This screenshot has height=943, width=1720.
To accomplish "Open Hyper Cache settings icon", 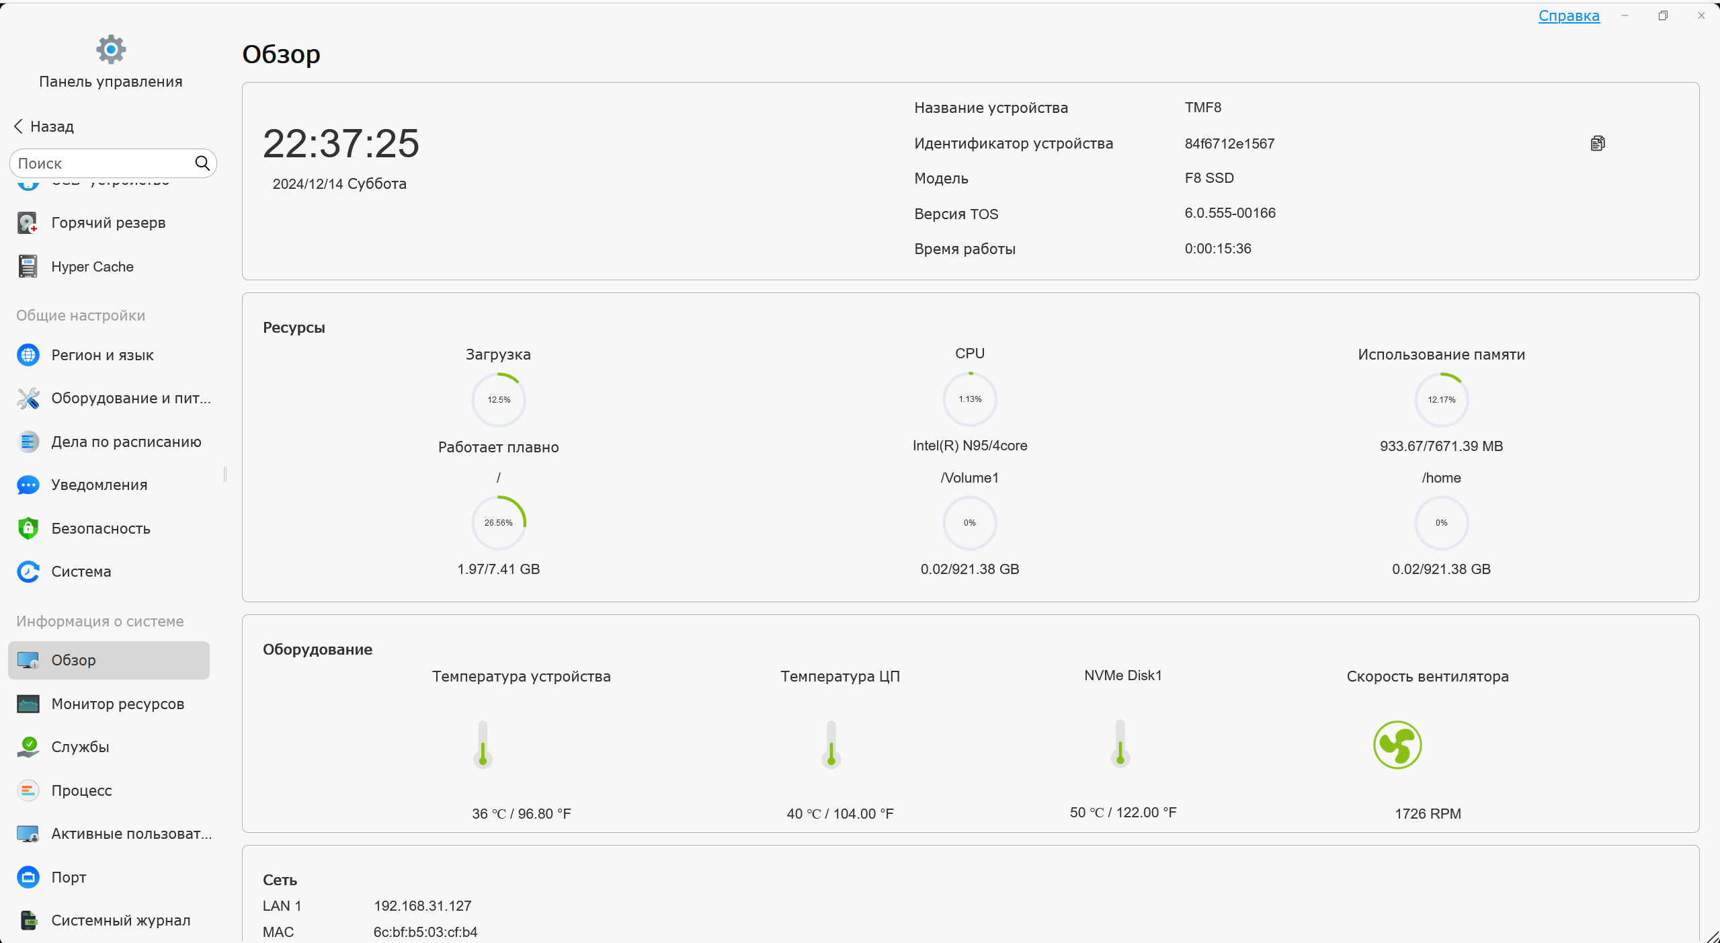I will pos(28,267).
